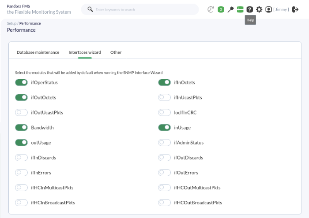This screenshot has width=309, height=218.
Task: Disable the inUsage toggle
Action: (x=164, y=127)
